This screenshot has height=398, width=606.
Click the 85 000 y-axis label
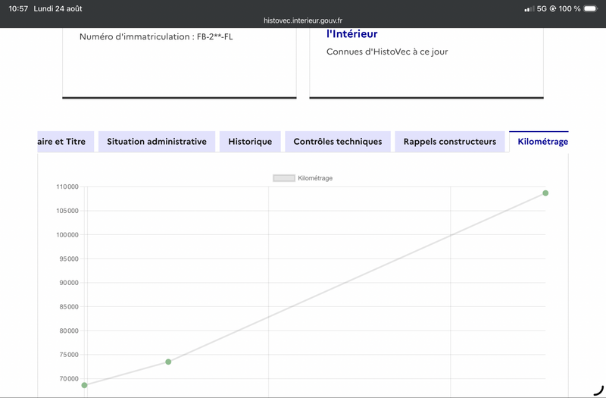click(69, 307)
